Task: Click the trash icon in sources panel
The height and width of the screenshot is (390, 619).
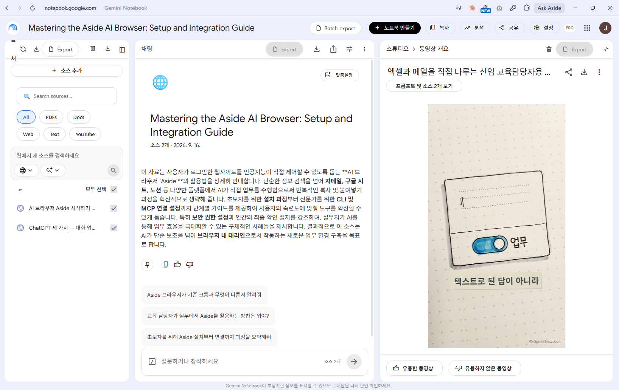Action: coord(93,48)
